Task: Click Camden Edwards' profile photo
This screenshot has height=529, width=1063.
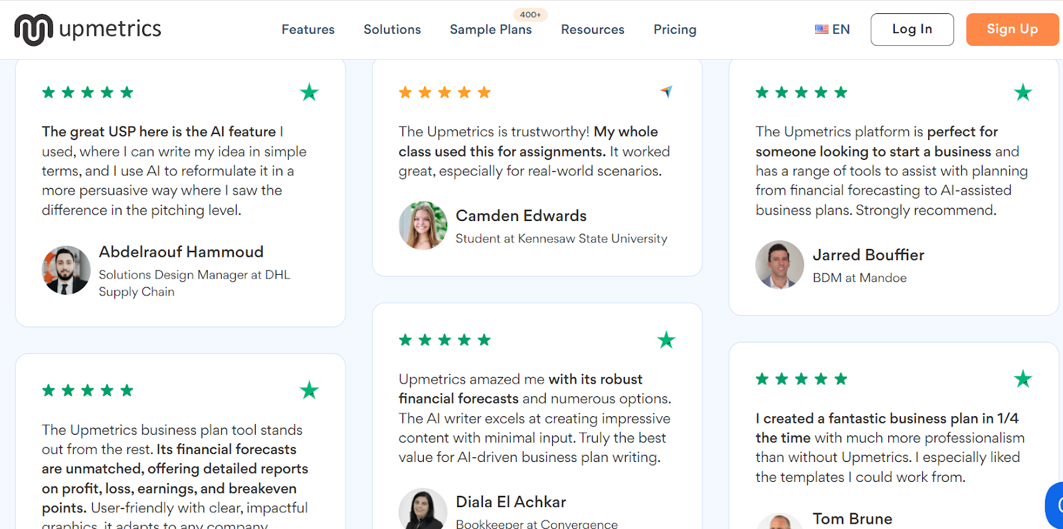Action: [x=423, y=226]
